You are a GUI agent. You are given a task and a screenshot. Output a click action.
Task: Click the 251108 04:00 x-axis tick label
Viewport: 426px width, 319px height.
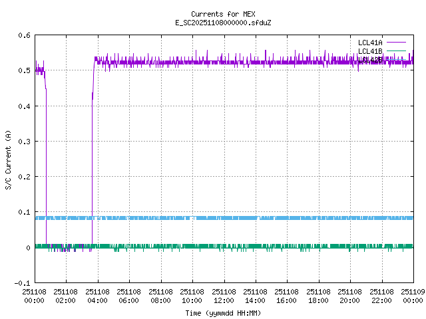point(97,295)
